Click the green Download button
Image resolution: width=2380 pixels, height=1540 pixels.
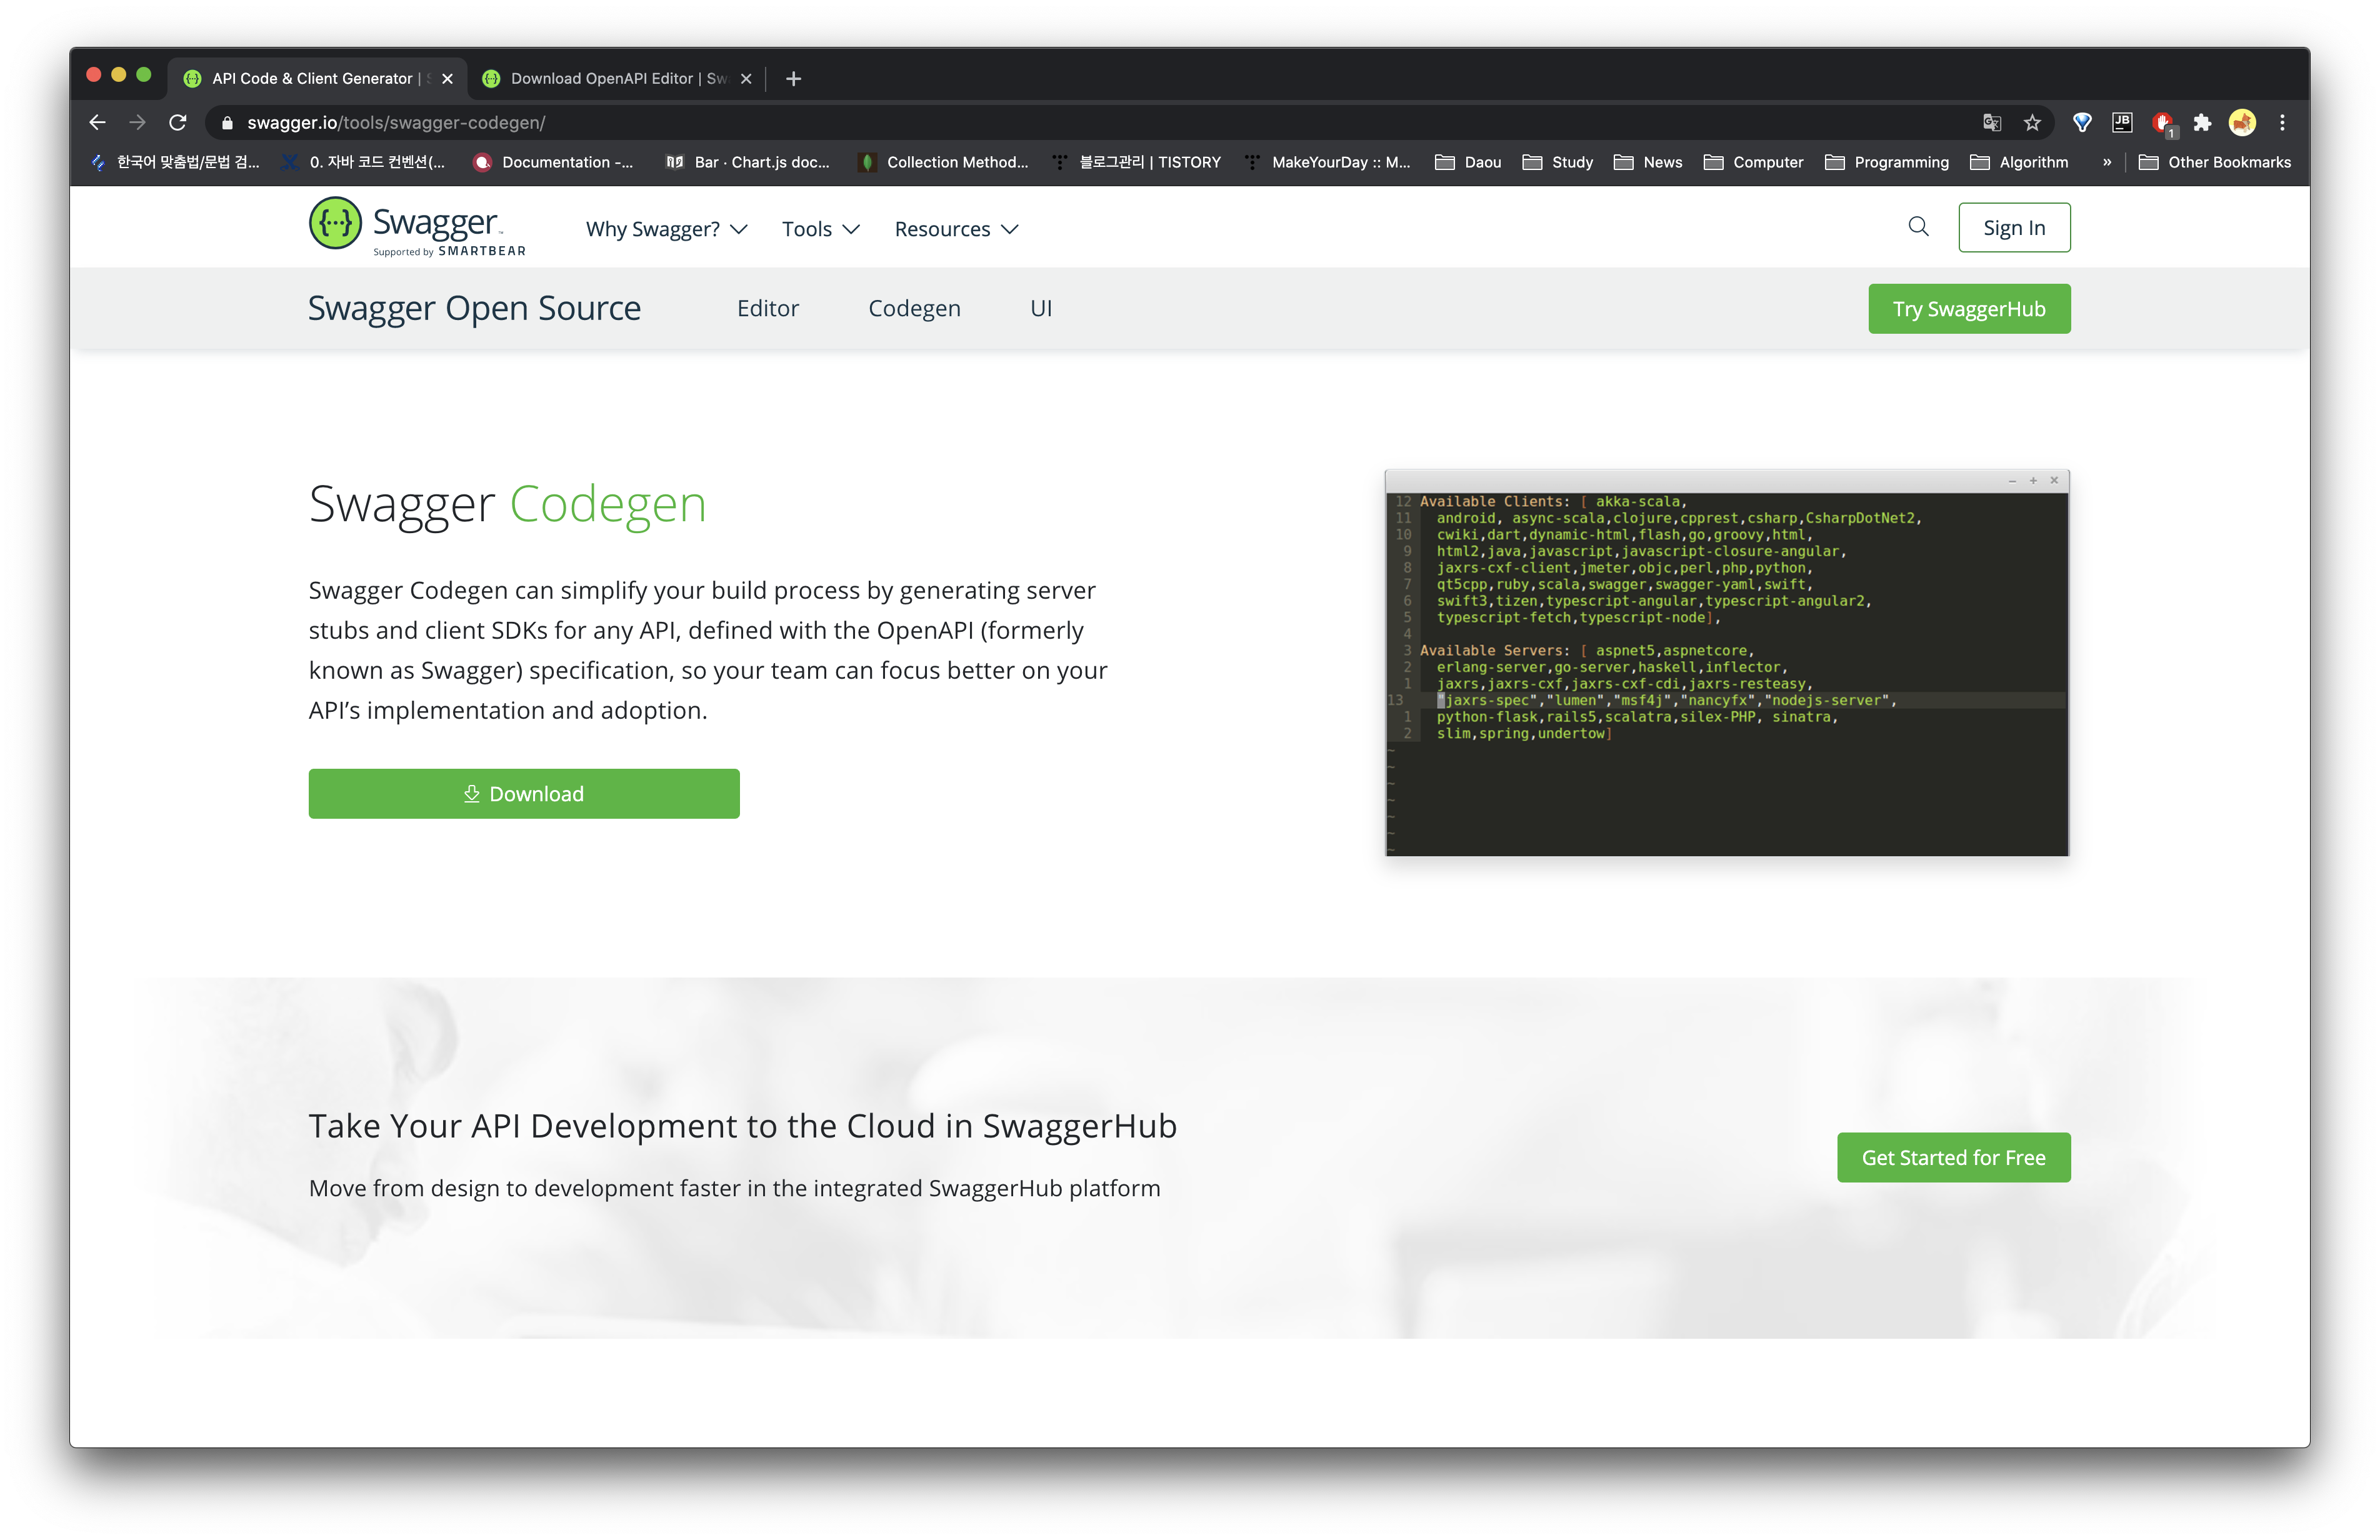coord(523,794)
